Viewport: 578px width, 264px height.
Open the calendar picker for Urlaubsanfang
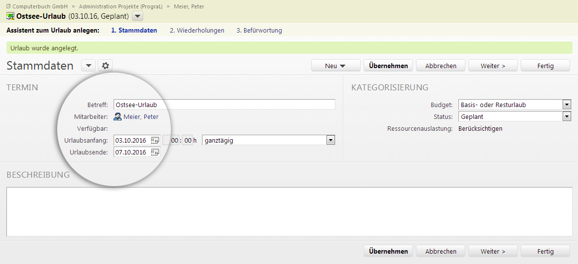click(155, 140)
